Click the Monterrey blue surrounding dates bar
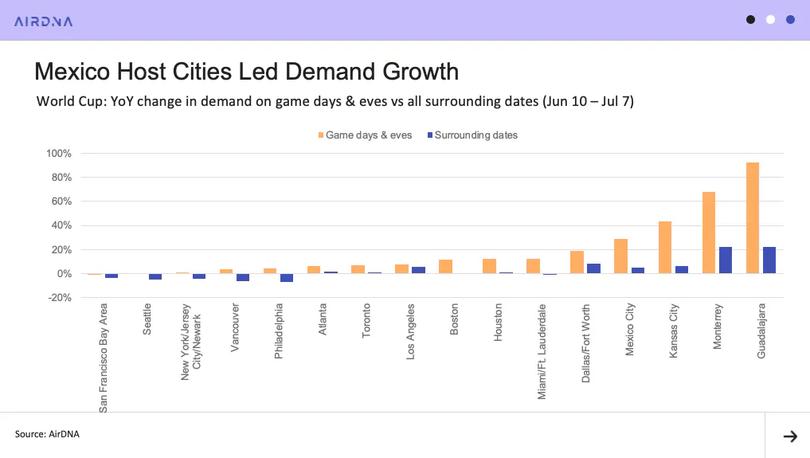 [726, 260]
